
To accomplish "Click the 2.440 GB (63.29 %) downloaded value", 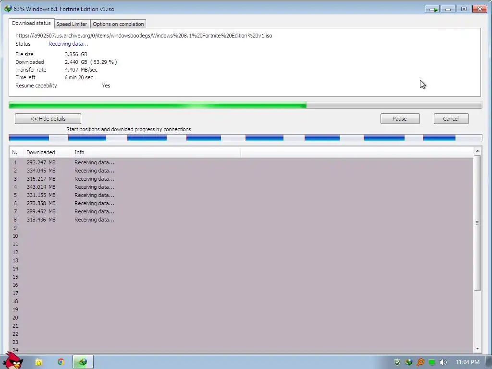I will pyautogui.click(x=91, y=62).
